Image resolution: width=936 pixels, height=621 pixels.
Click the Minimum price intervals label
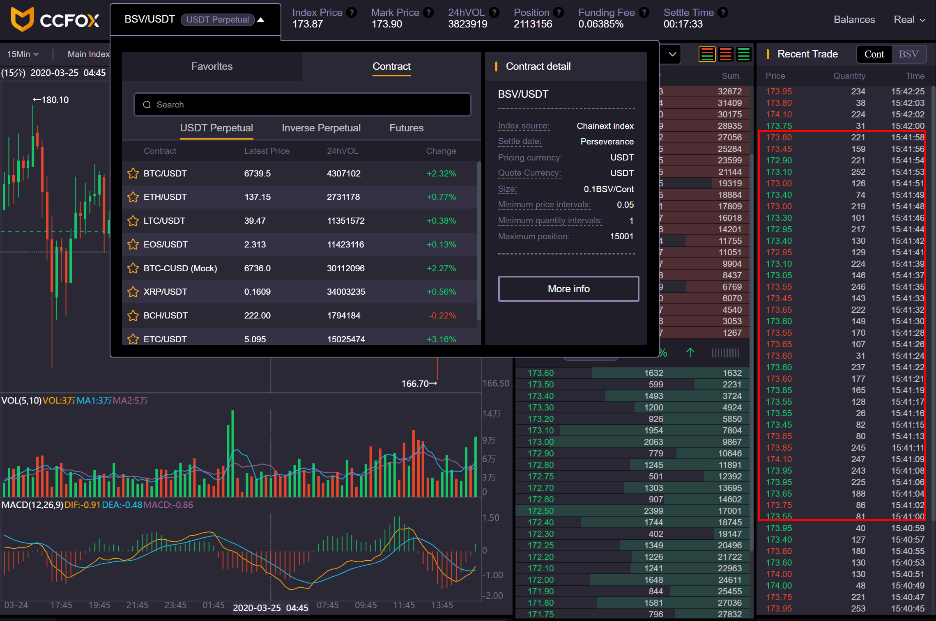click(544, 205)
